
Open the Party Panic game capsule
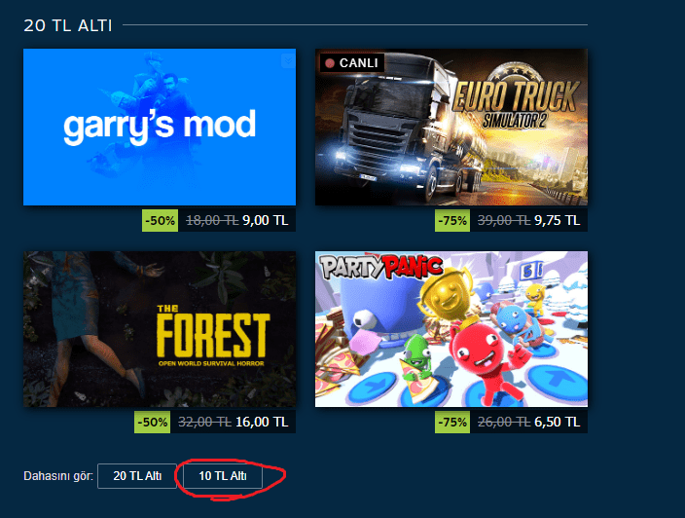coord(451,329)
